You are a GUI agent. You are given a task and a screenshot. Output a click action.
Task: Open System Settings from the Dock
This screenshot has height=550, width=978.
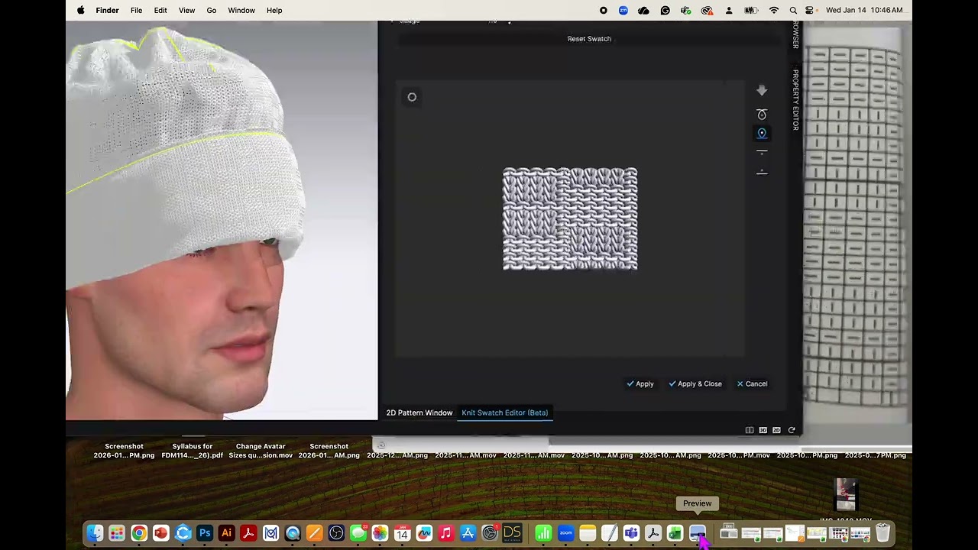point(490,533)
